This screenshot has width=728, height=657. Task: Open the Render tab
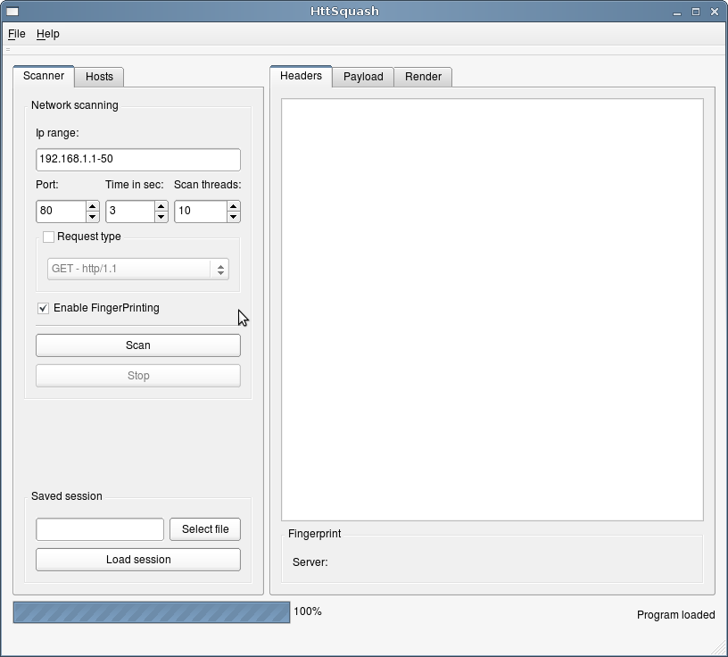click(x=423, y=77)
